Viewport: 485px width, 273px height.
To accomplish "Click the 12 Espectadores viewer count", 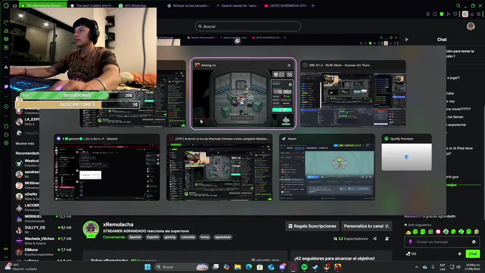I will coord(351,238).
